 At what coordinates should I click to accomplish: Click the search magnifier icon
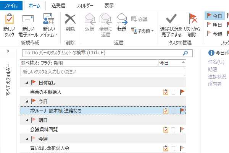[x=185, y=53]
